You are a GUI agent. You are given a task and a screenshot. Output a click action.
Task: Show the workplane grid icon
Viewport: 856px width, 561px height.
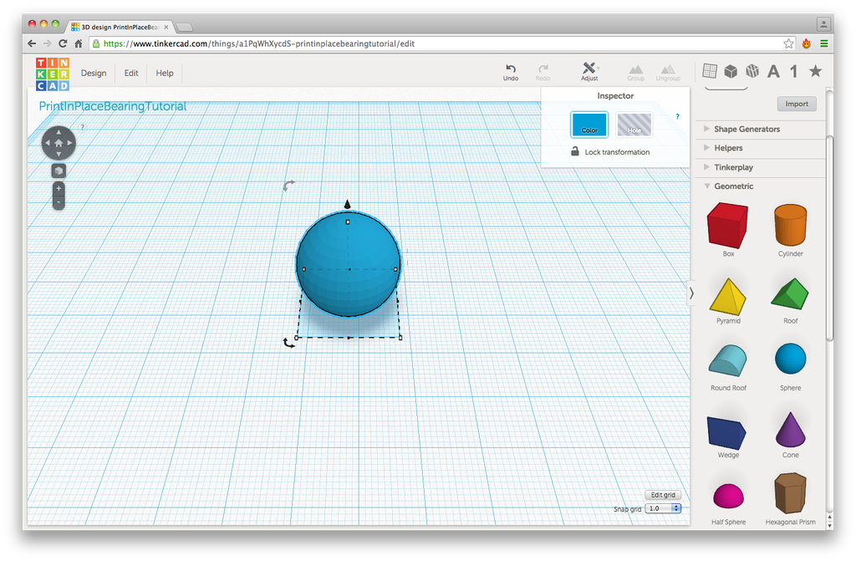point(710,71)
